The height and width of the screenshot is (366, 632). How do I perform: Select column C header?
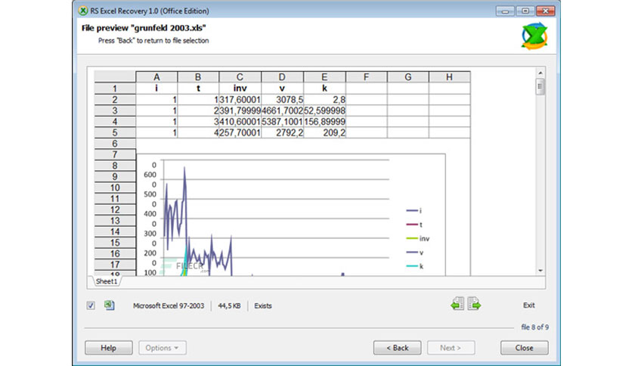pyautogui.click(x=240, y=77)
